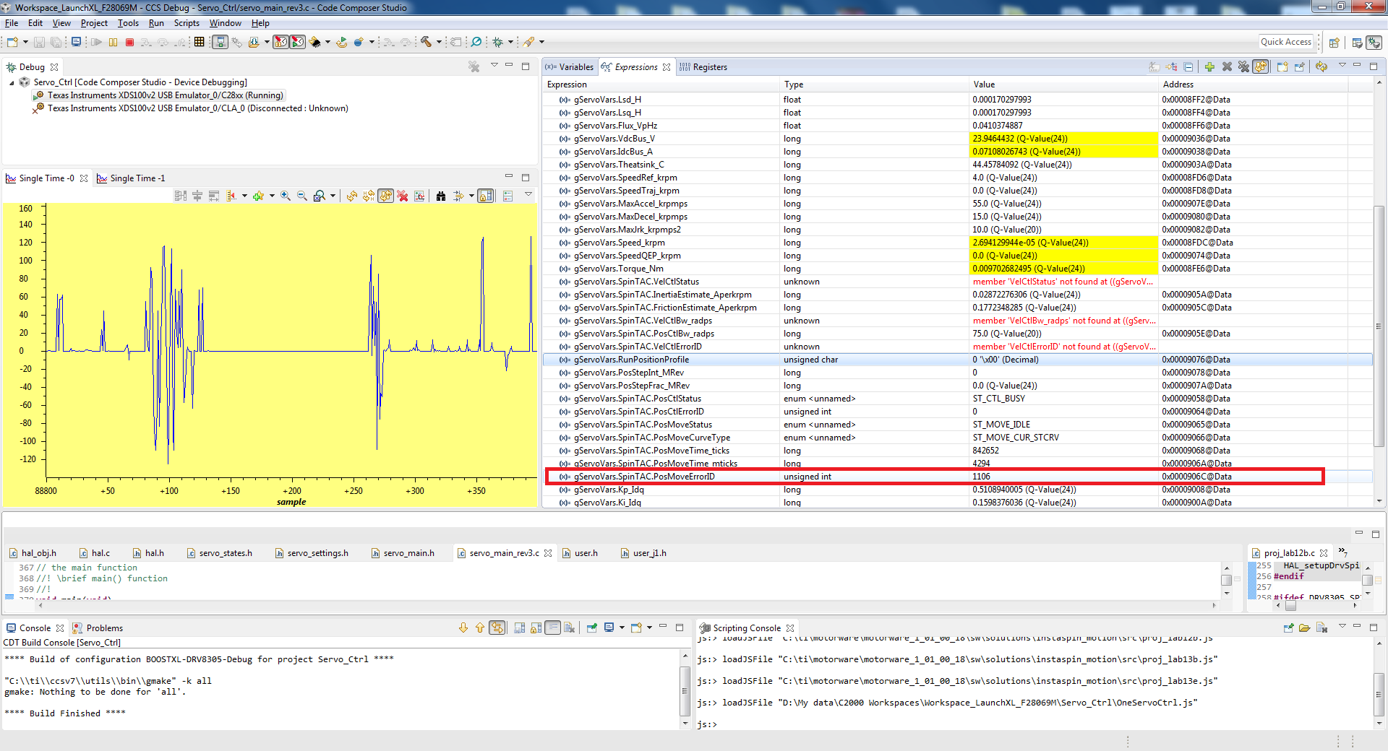Toggle continuous refresh in Expressions view

click(x=1261, y=67)
